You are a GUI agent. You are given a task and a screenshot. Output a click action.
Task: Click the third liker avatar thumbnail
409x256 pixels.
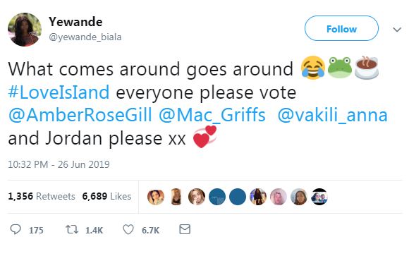pyautogui.click(x=197, y=197)
